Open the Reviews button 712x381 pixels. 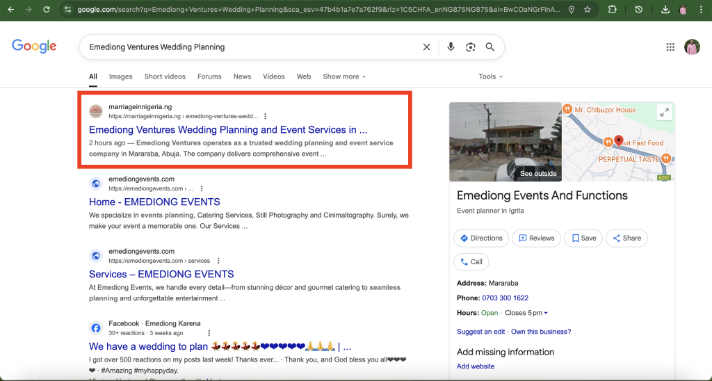536,238
